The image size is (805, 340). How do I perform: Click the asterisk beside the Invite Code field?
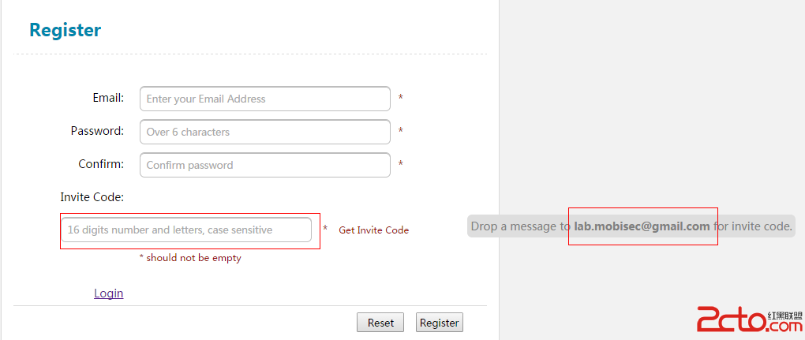click(x=325, y=230)
